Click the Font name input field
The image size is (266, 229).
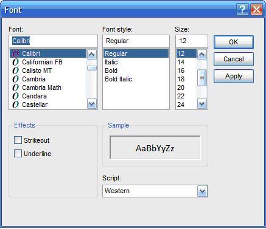click(53, 41)
